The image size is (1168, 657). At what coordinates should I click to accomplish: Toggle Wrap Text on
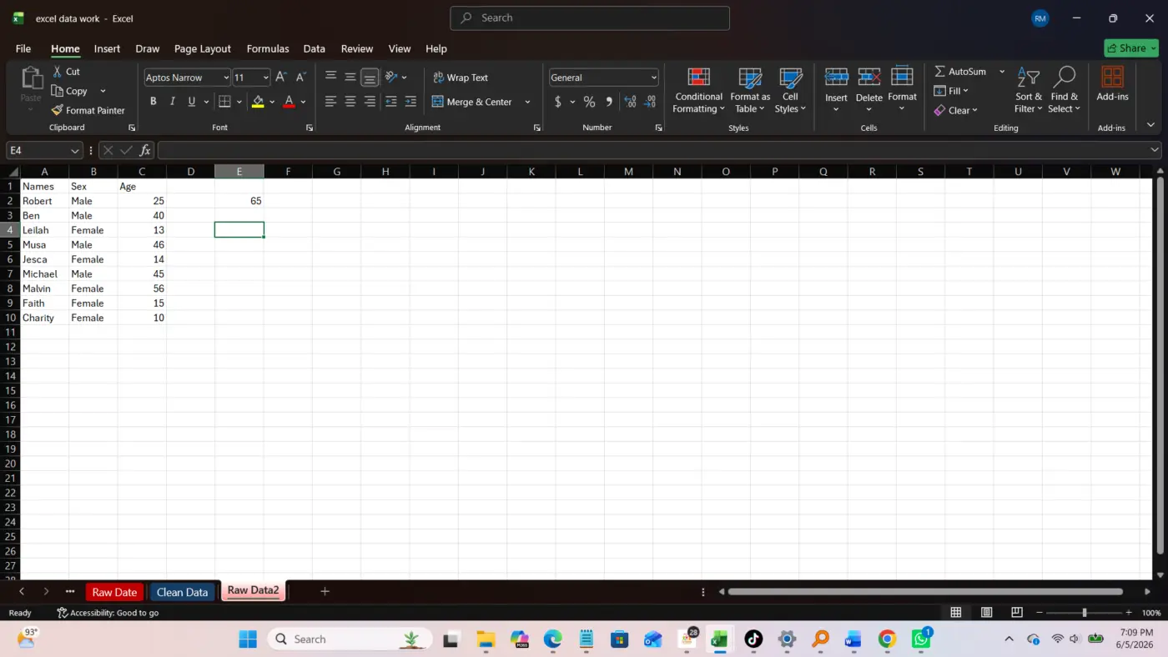461,78
